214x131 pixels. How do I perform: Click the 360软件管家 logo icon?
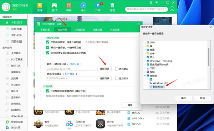tap(6, 7)
